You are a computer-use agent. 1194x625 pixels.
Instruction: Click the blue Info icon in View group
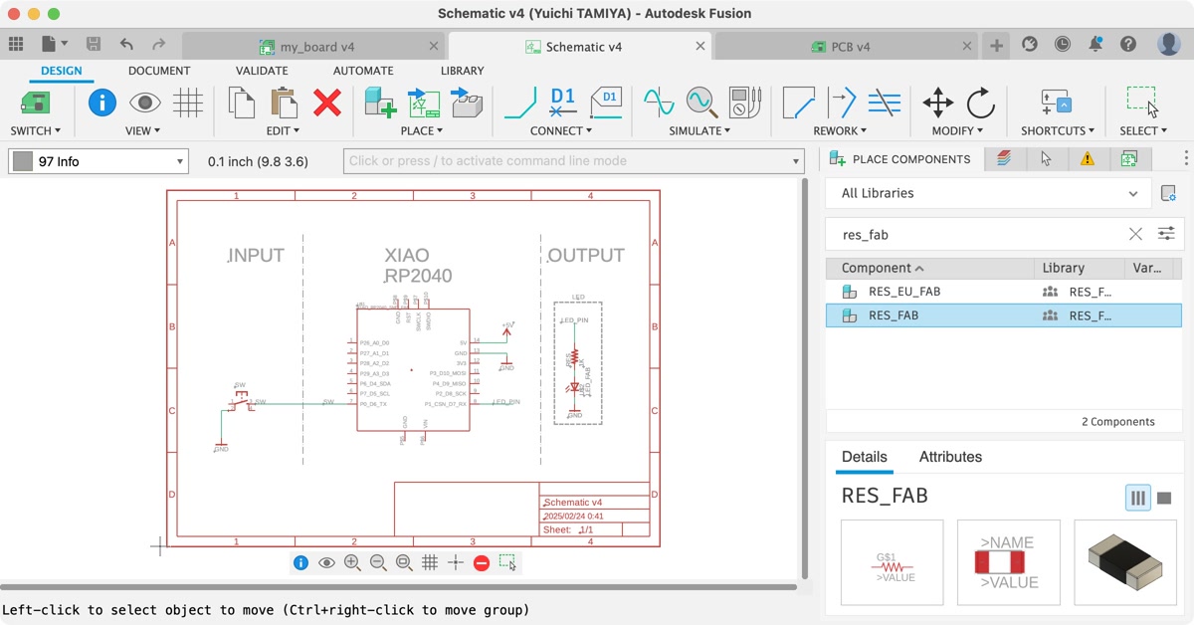pos(102,103)
